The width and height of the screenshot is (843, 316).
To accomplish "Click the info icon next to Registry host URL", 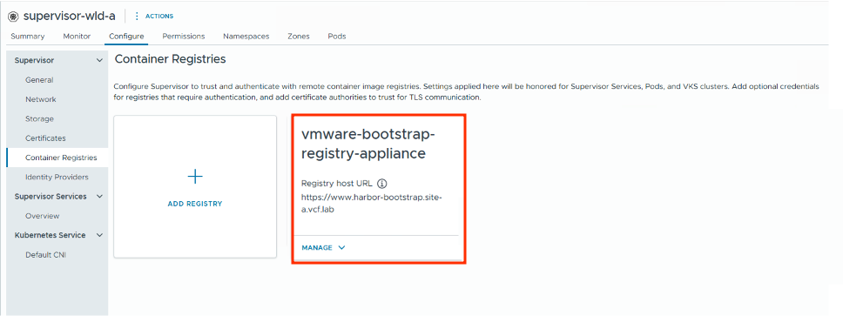I will [x=382, y=183].
